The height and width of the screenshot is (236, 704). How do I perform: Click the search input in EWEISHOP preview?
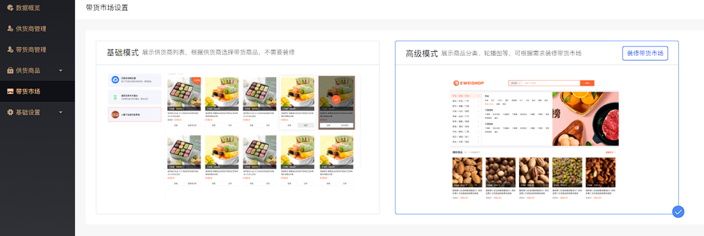[x=544, y=83]
